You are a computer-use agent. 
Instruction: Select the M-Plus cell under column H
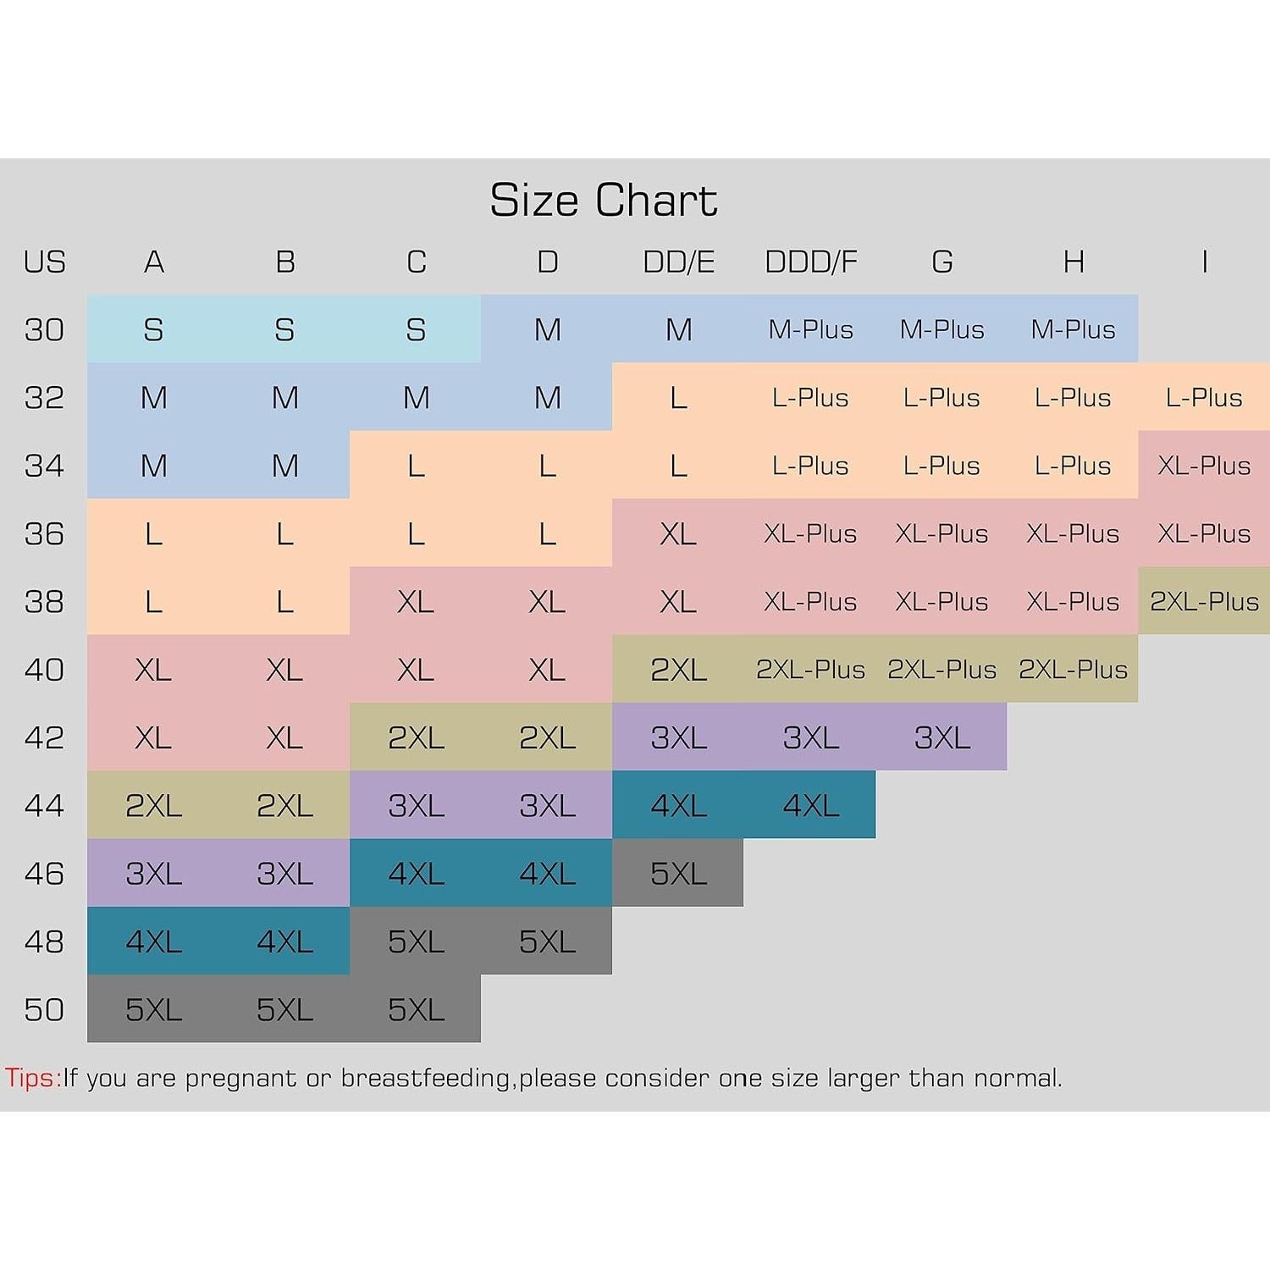(1073, 329)
